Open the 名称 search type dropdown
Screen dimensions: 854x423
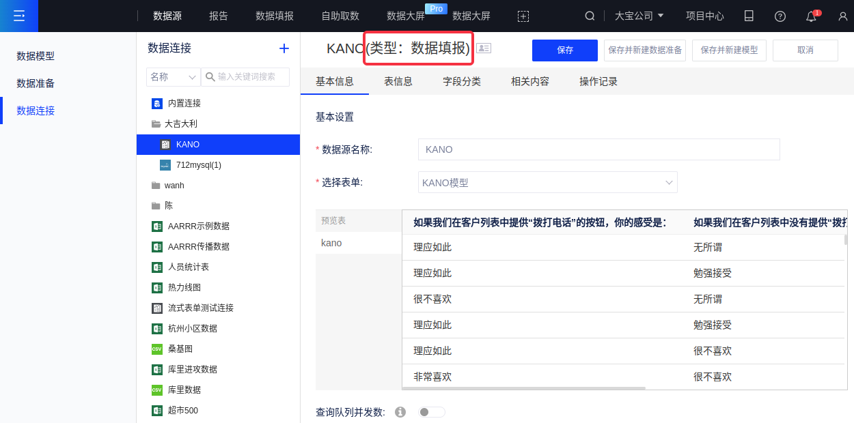pos(173,77)
